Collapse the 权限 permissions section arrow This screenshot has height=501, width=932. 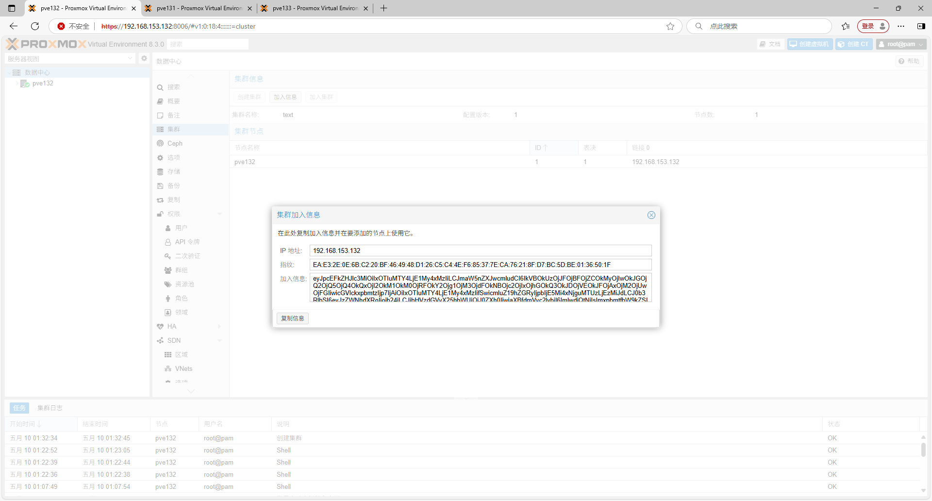tap(219, 214)
